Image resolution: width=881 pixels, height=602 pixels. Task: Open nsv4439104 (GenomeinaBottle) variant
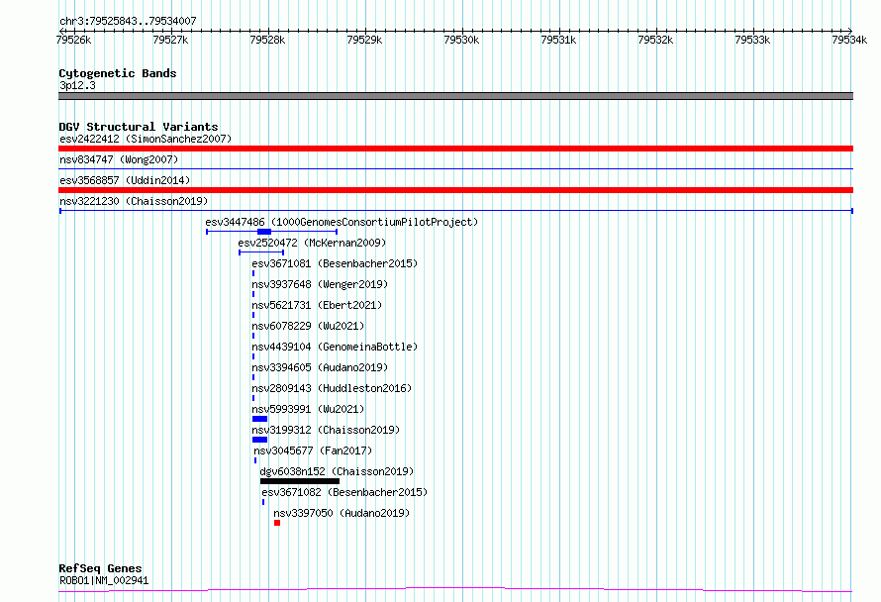(335, 347)
